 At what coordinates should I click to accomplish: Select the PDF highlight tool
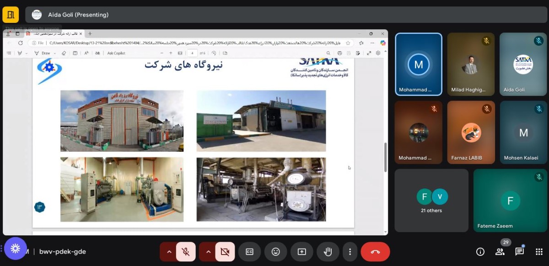coord(20,53)
